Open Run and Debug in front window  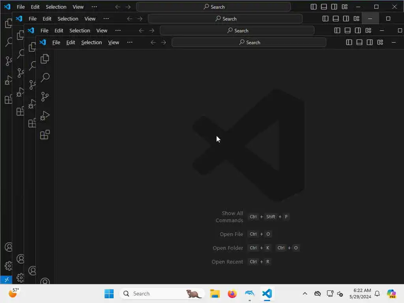tap(45, 116)
